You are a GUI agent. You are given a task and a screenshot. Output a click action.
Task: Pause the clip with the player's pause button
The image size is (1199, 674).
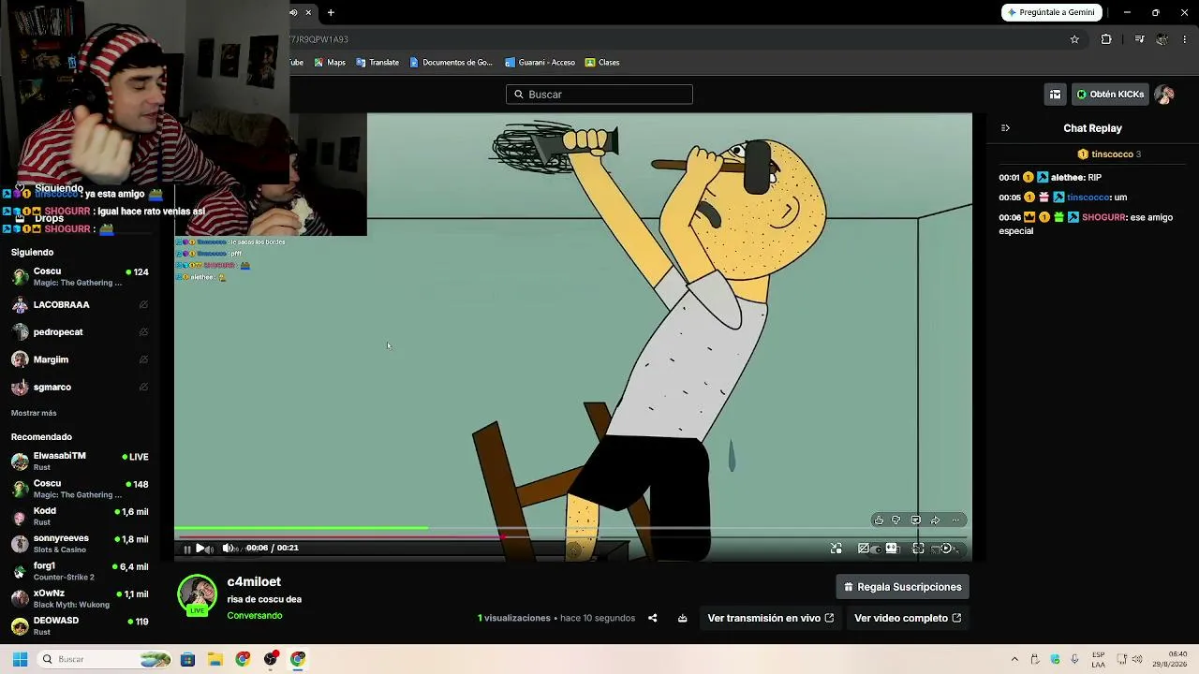pos(186,549)
